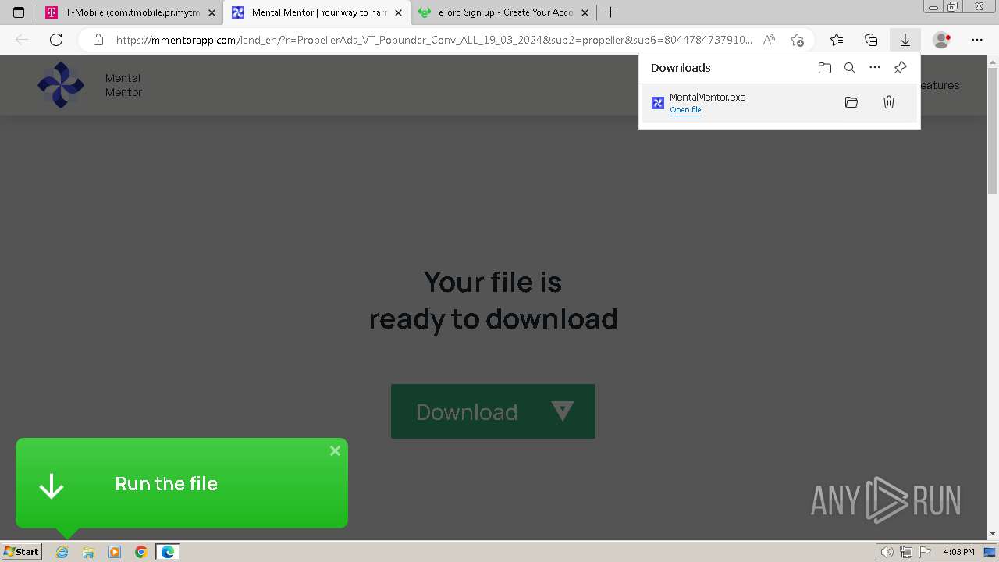
Task: Click the taskbar clock 4:03 PM
Action: 959,552
